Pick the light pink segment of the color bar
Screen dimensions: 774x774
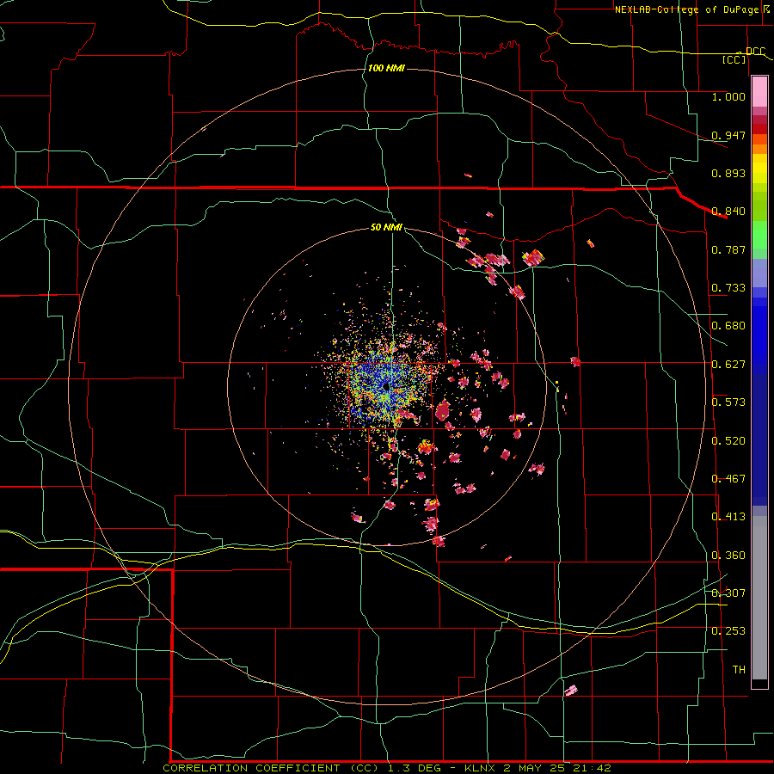tap(759, 92)
